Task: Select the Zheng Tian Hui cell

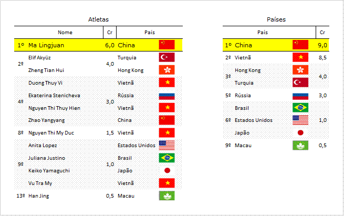Action: coord(46,70)
